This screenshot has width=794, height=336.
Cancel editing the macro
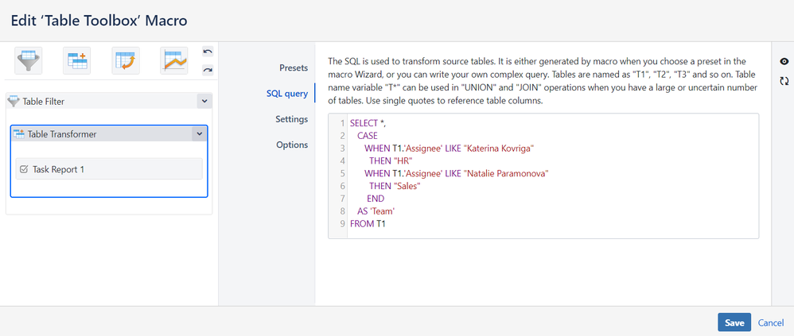pyautogui.click(x=770, y=322)
